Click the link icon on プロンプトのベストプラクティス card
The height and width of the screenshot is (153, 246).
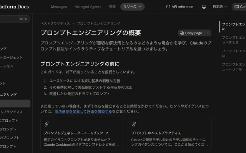pos(134,124)
